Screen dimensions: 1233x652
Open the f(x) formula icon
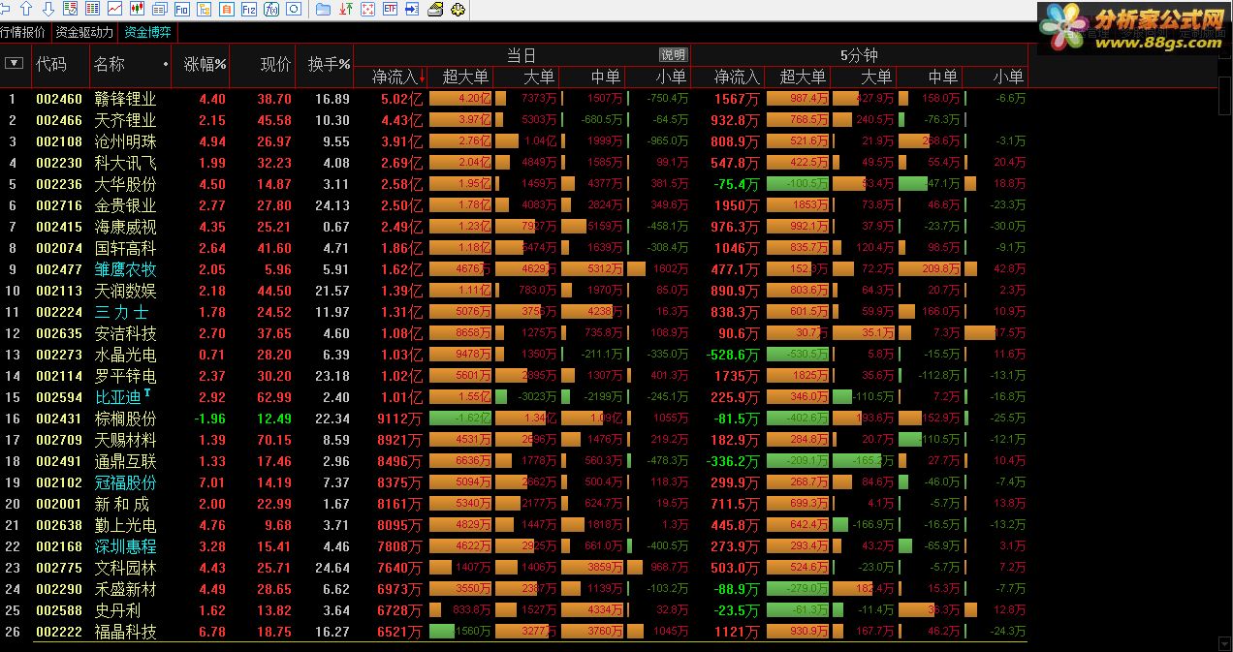pos(271,9)
